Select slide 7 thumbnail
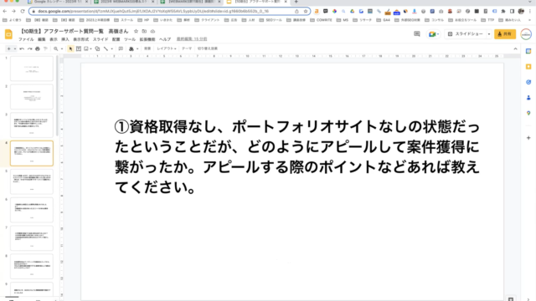The width and height of the screenshot is (536, 301). click(32, 238)
